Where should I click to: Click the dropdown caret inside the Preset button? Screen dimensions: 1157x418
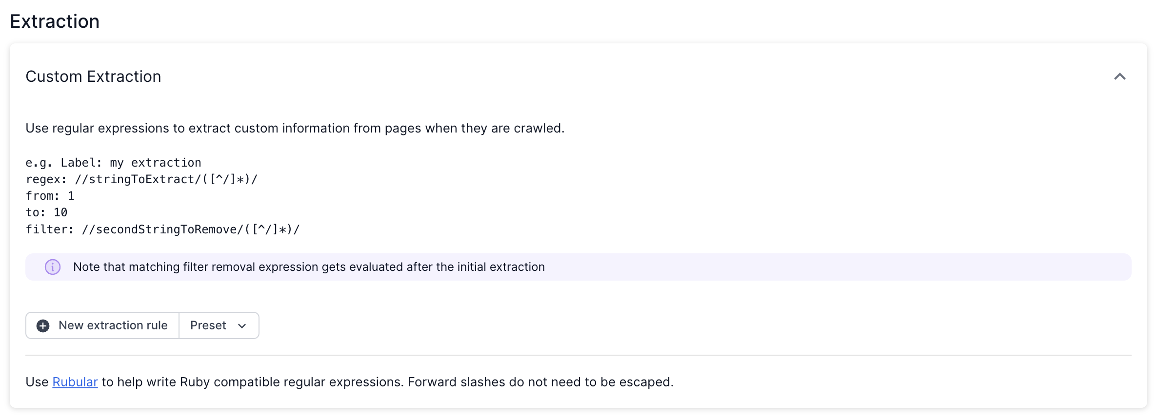click(x=241, y=325)
